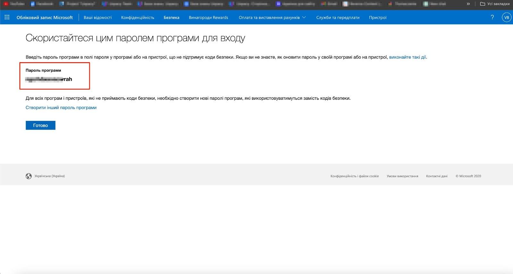The image size is (513, 274).
Task: Open the VB account avatar menu
Action: pos(507,17)
